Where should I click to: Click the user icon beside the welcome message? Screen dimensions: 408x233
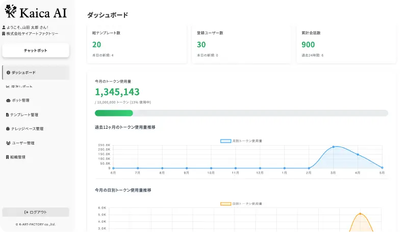click(4, 28)
